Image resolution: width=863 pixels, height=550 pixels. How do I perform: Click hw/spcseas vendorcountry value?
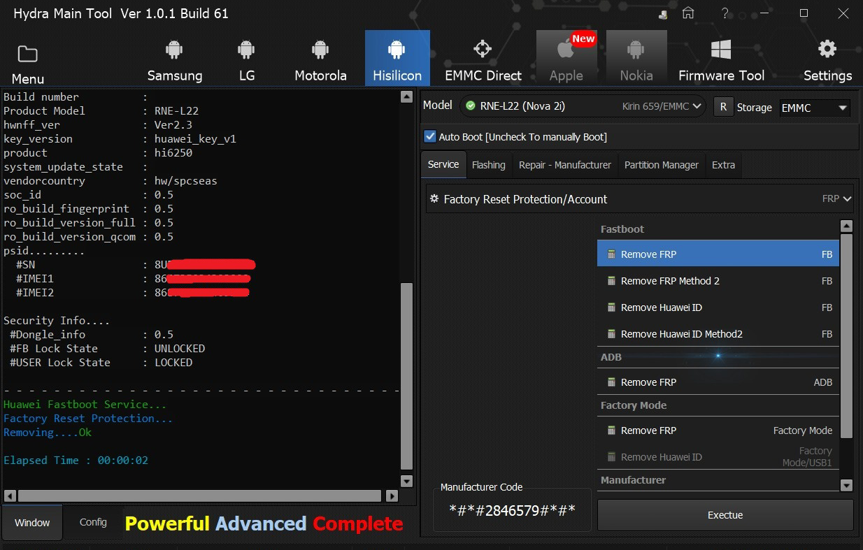click(186, 180)
